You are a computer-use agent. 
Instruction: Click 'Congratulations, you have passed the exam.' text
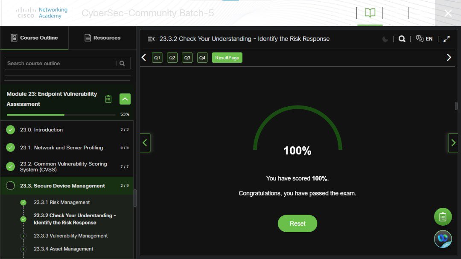(x=297, y=193)
